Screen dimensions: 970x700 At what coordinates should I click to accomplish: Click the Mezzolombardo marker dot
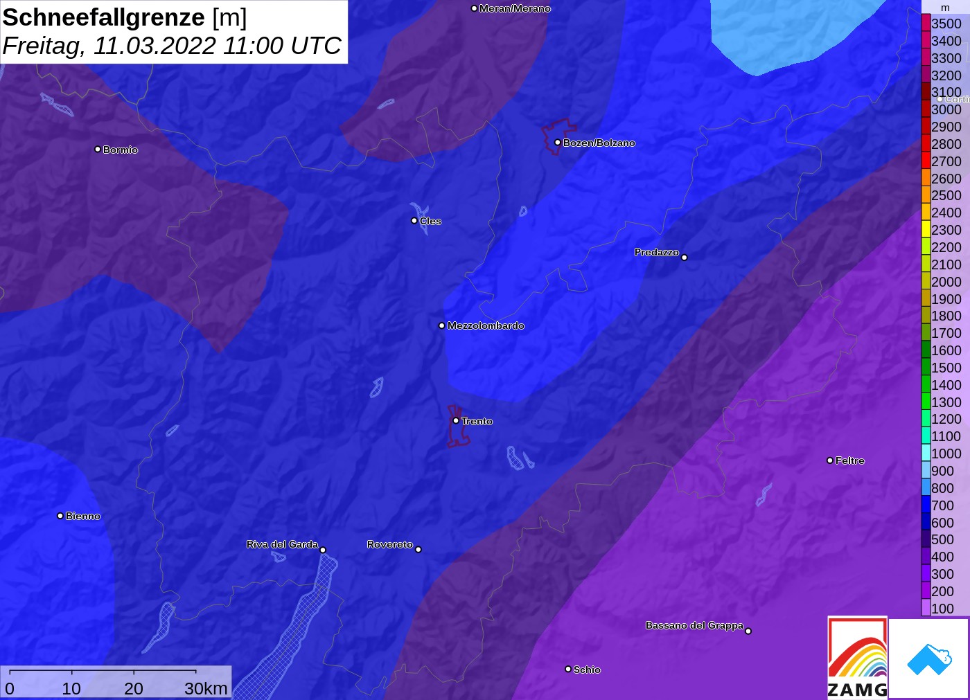coord(442,325)
